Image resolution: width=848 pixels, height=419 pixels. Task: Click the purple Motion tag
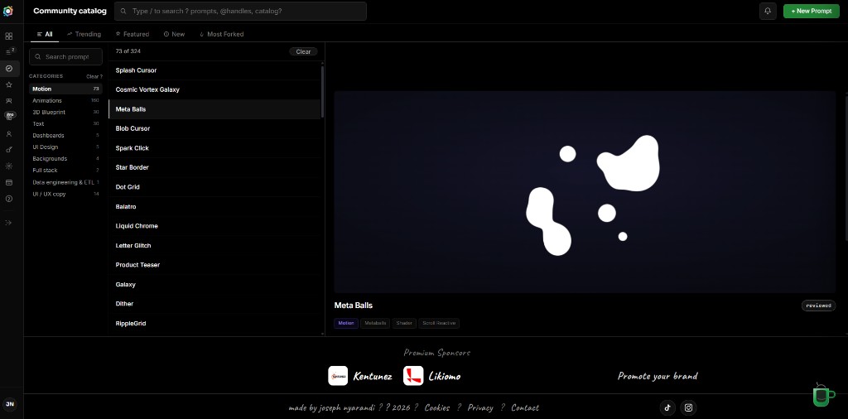click(x=346, y=323)
